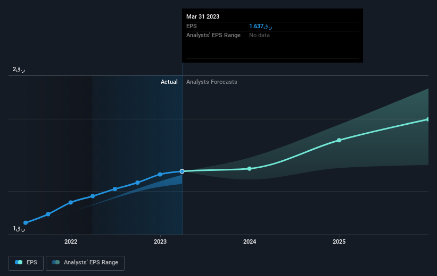Click the EPS data point at start of 2022
Screen dimensions: 437x276
point(70,203)
